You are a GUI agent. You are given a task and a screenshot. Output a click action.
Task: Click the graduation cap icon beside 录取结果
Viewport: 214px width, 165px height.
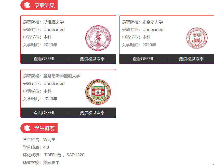[27, 5]
